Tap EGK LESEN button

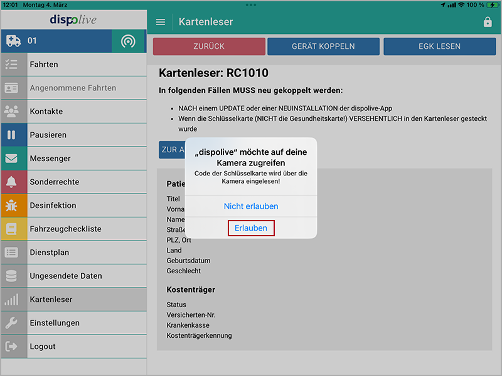coord(440,46)
